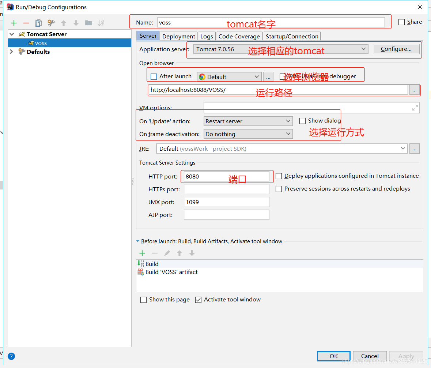Collapse the Tomcat Server tree node

pyautogui.click(x=12, y=34)
